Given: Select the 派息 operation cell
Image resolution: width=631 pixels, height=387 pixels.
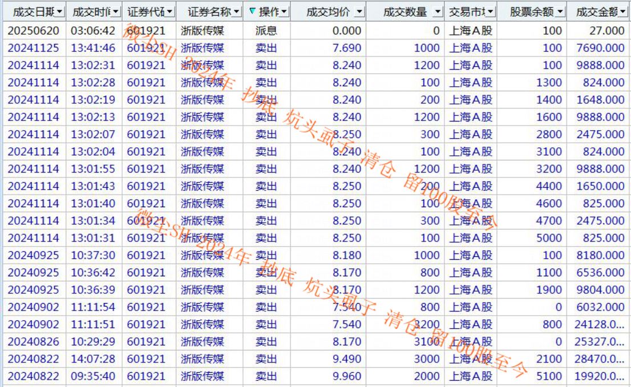Looking at the screenshot, I should point(266,31).
